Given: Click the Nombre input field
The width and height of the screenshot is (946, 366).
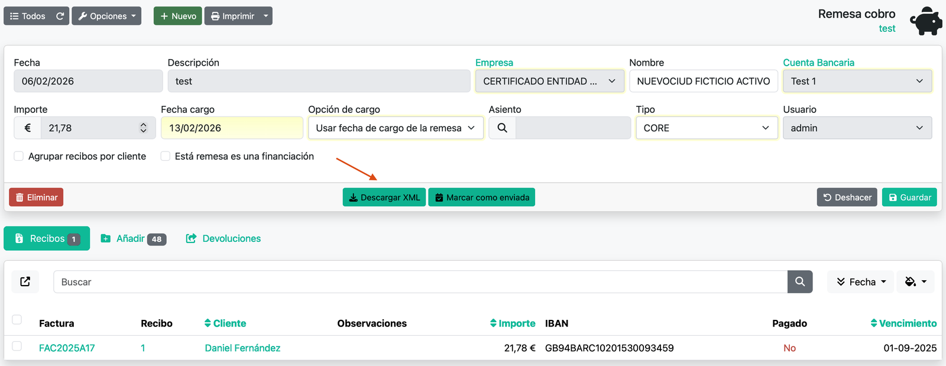Looking at the screenshot, I should [x=704, y=81].
